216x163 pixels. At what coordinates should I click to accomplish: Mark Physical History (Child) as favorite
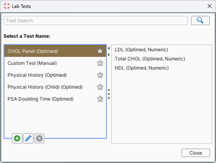100,87
